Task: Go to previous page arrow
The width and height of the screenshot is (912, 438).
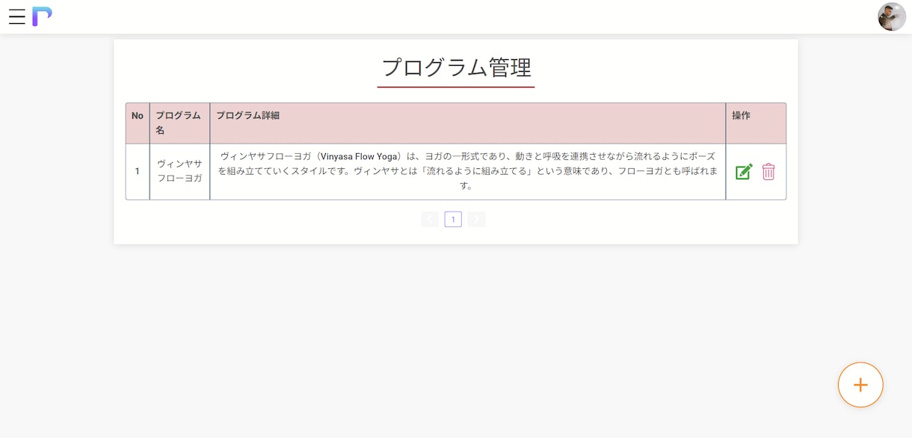Action: pyautogui.click(x=429, y=219)
